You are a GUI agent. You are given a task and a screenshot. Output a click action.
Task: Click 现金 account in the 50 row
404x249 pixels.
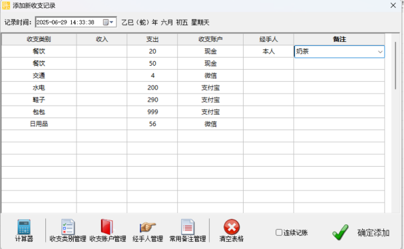click(210, 64)
